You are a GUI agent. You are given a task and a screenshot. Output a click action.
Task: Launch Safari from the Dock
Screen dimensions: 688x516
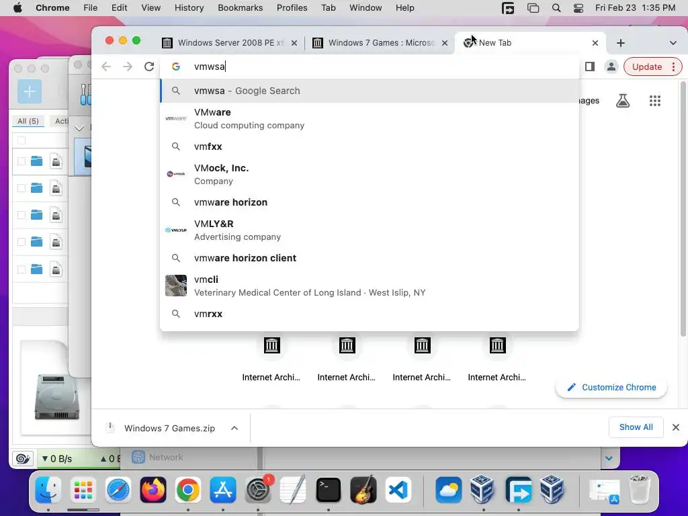(118, 490)
